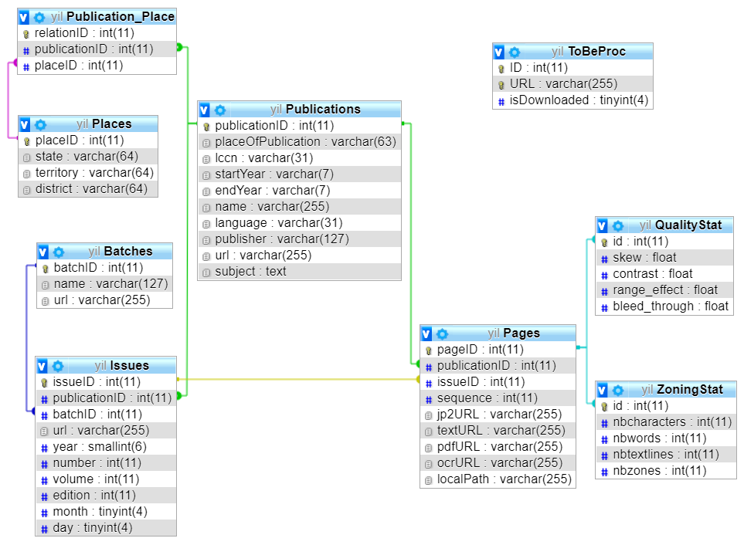Image resolution: width=744 pixels, height=545 pixels.
Task: Click the gear icon on QualityStat table
Action: 618,225
